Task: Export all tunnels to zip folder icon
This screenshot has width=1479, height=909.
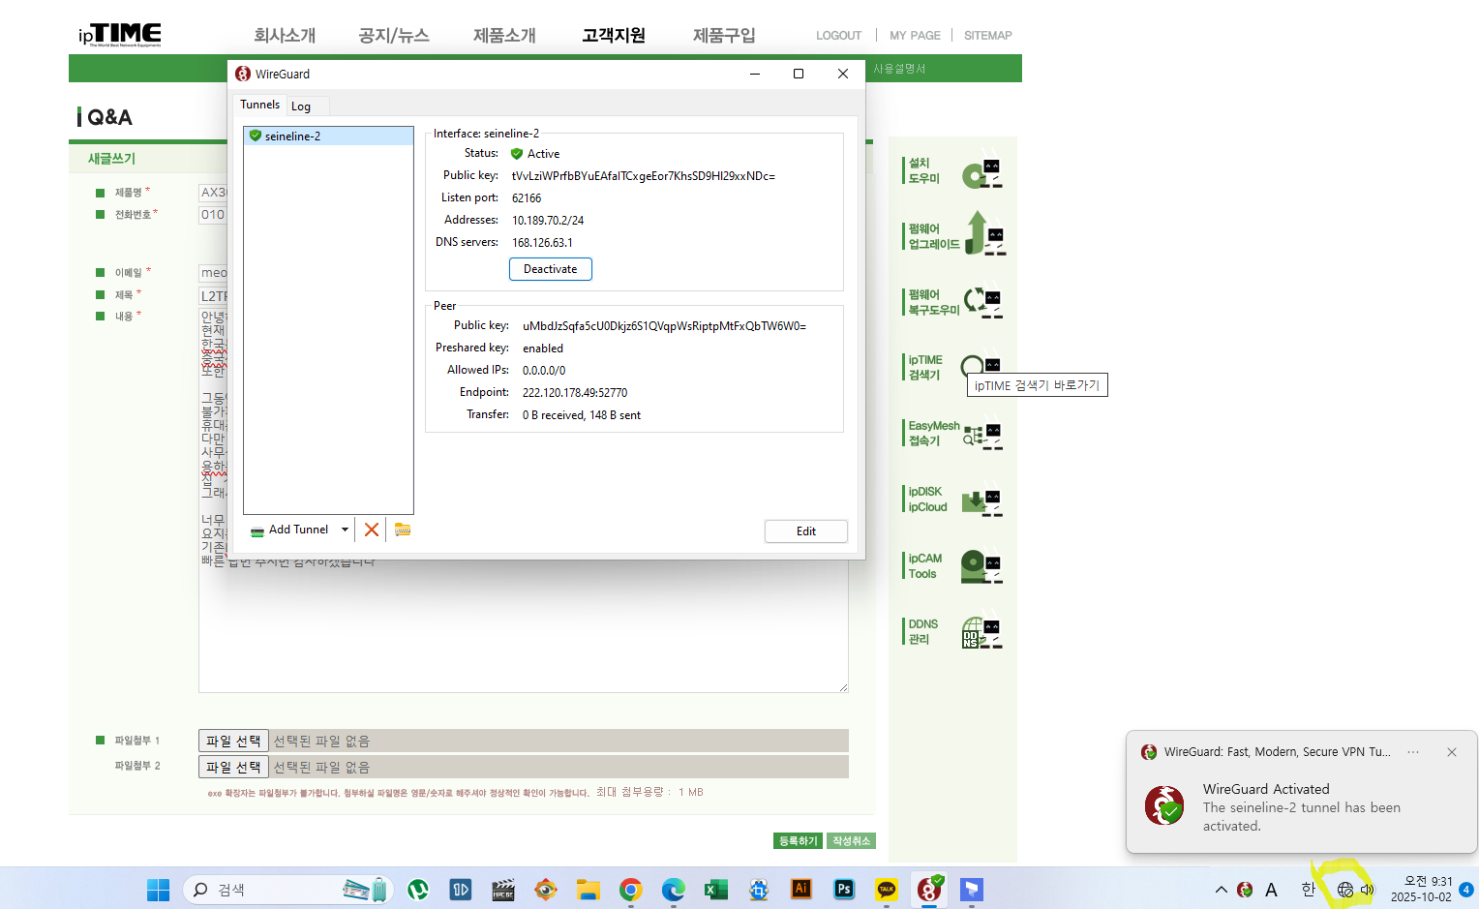Action: coord(403,530)
